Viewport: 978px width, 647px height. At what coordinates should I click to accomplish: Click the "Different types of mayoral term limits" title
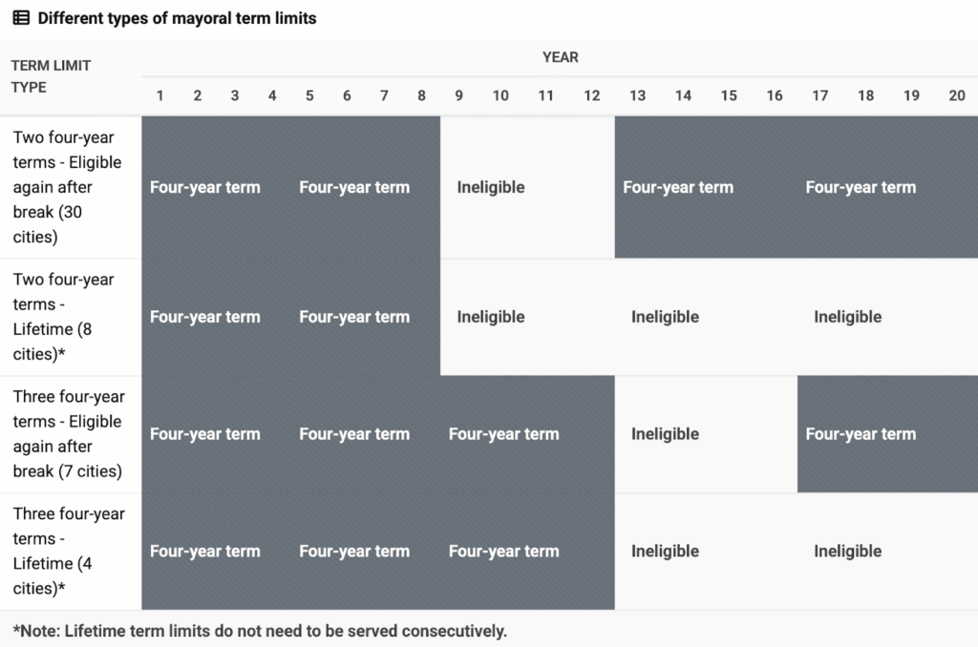[177, 18]
